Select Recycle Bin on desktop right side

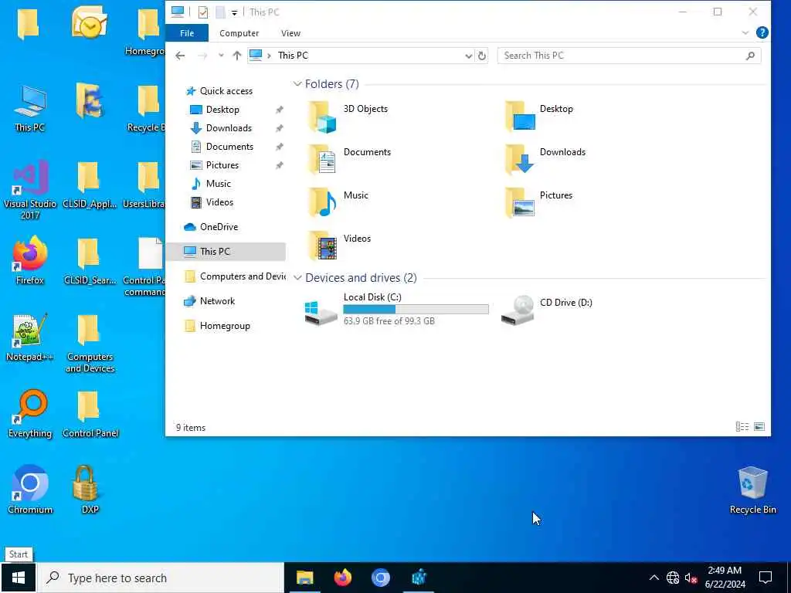[x=752, y=490]
